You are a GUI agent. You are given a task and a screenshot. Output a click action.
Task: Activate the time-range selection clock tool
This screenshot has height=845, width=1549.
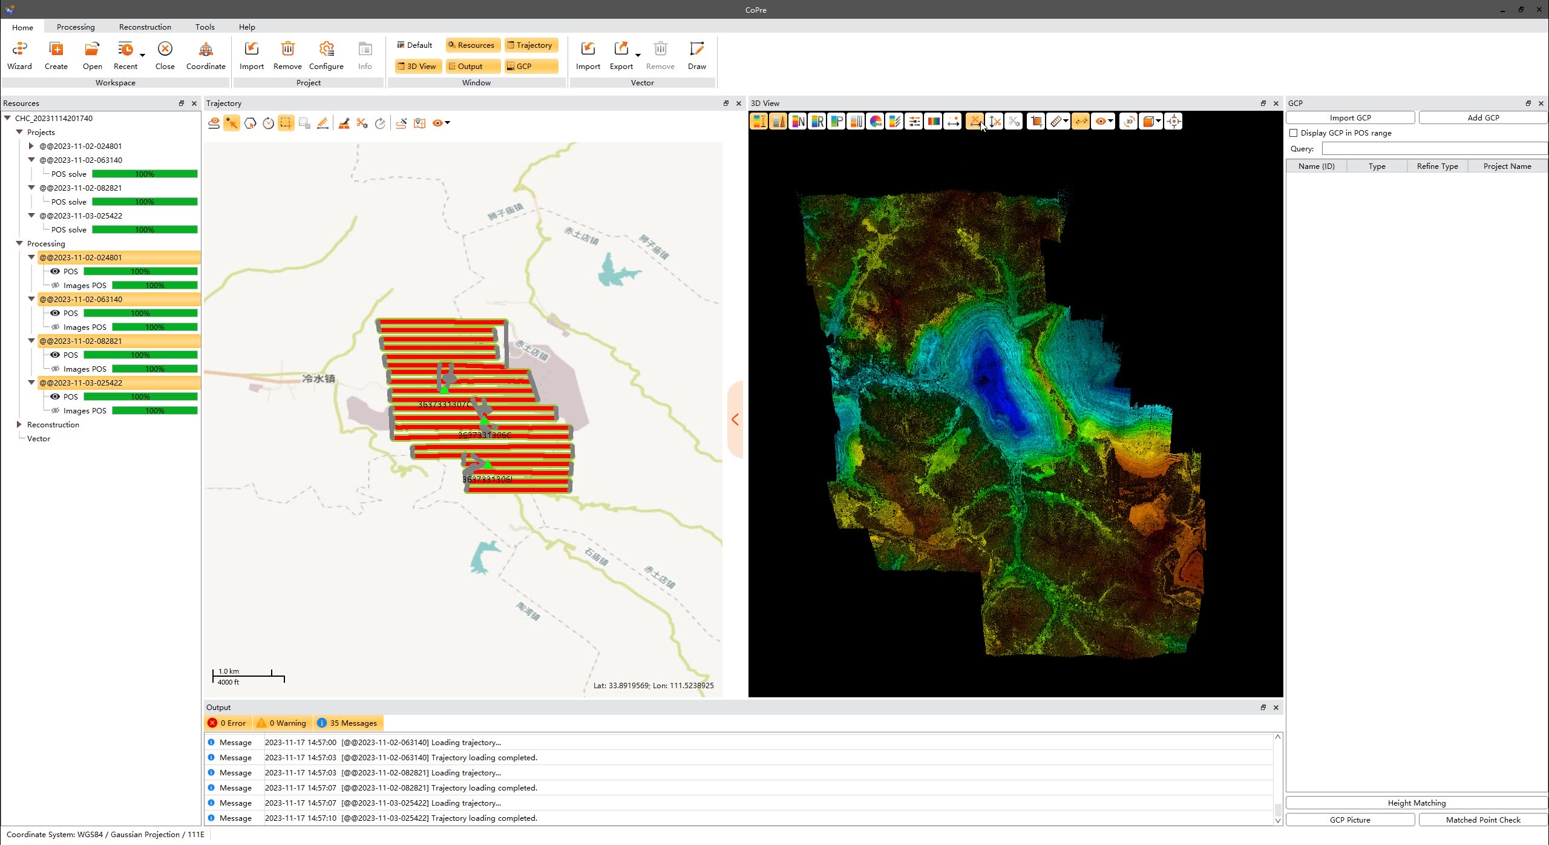point(268,123)
